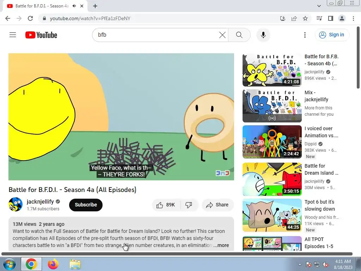Open File Explorer from taskbar

(x=75, y=264)
